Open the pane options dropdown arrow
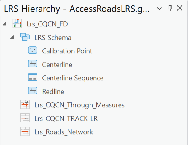 coord(160,9)
